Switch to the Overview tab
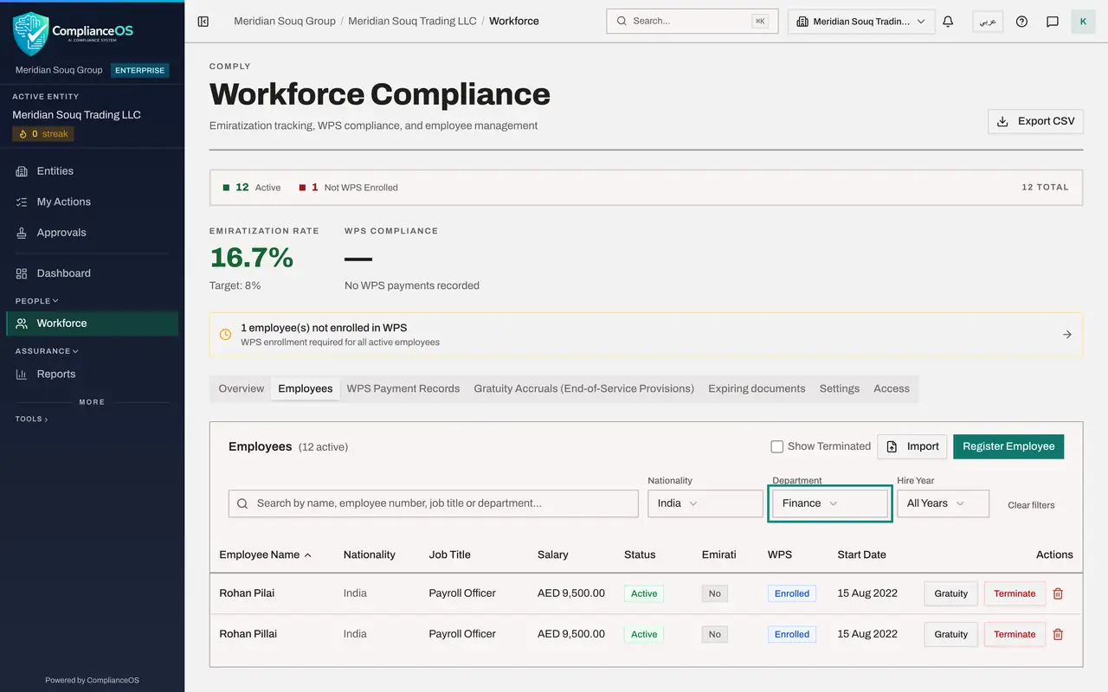1108x692 pixels. [x=241, y=388]
